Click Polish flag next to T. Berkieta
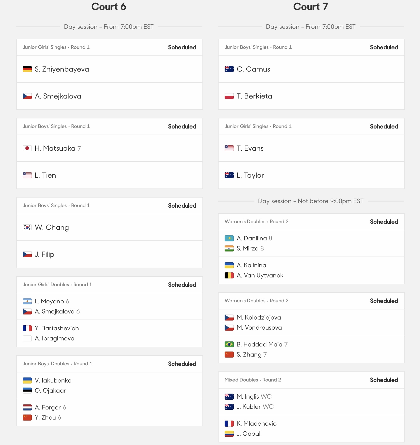 tap(229, 96)
